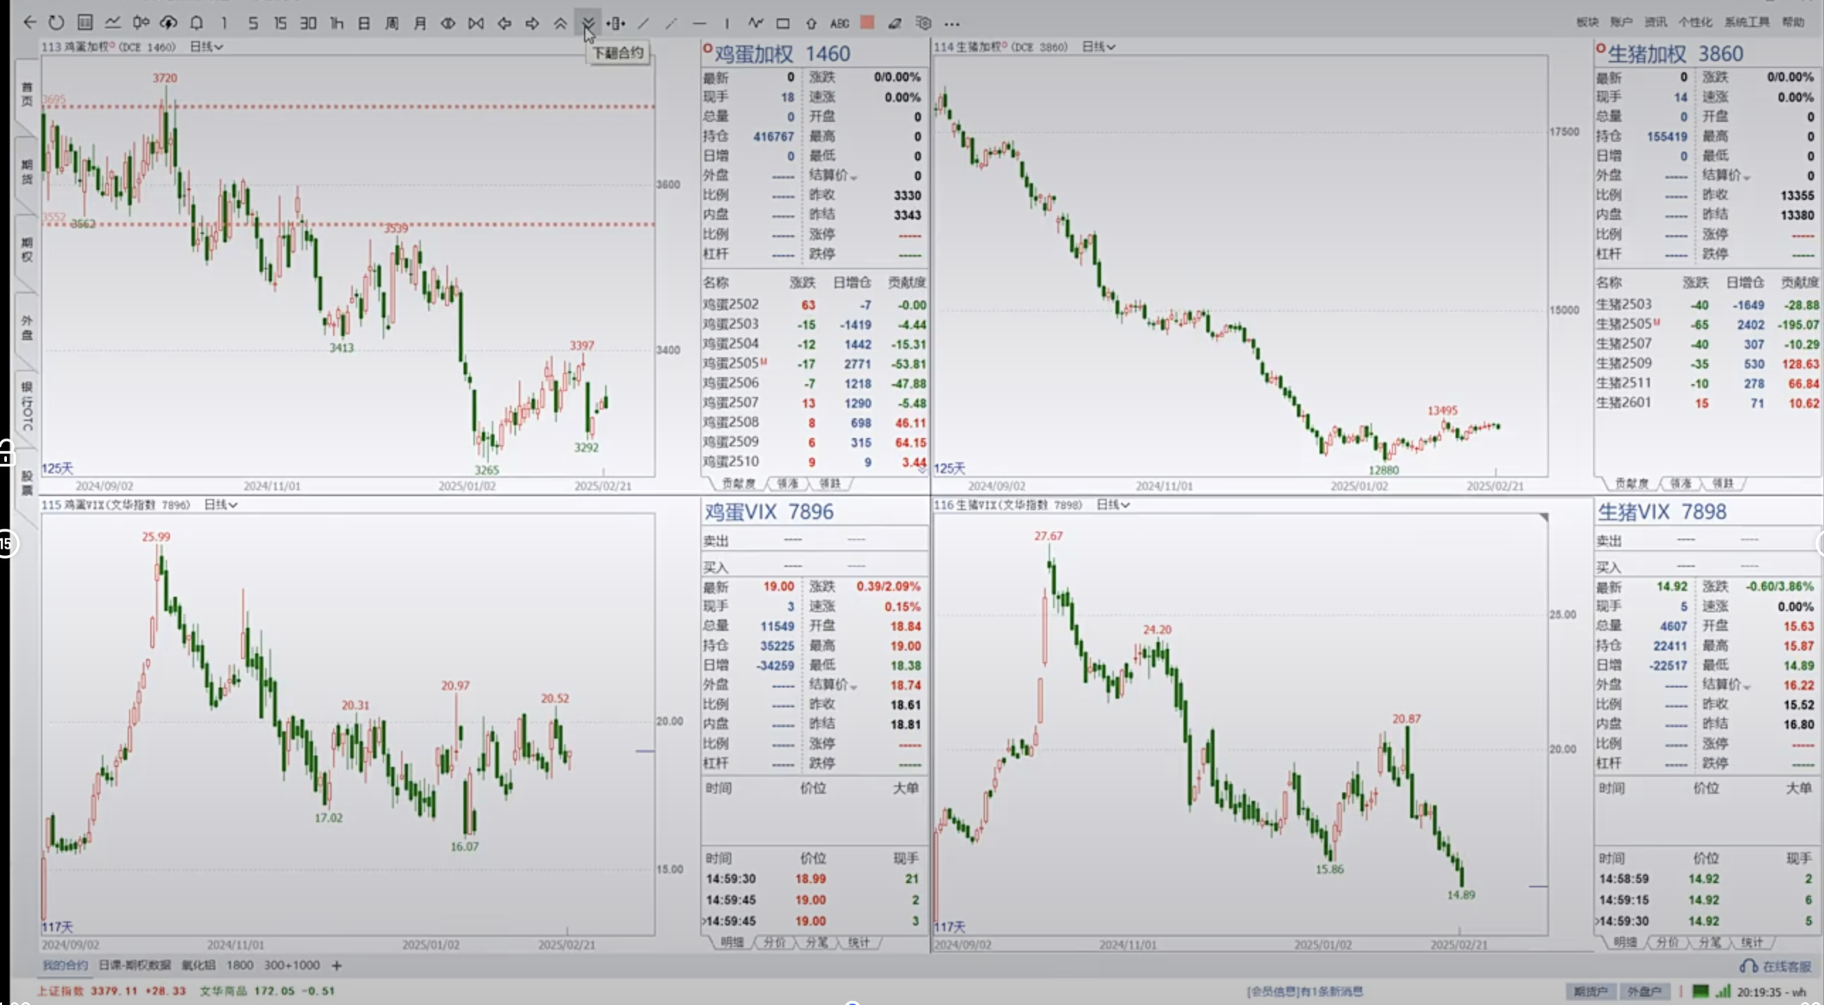The image size is (1824, 1005).
Task: Click the alert bell icon
Action: [x=196, y=23]
